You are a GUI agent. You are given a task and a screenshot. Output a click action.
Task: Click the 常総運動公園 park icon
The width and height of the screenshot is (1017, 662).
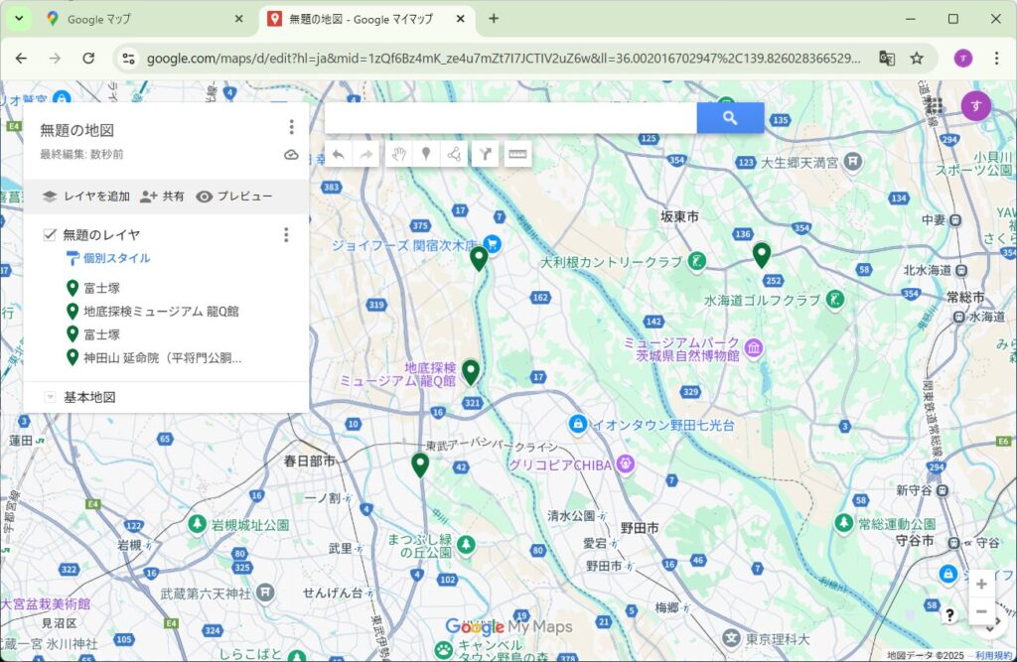(x=843, y=522)
